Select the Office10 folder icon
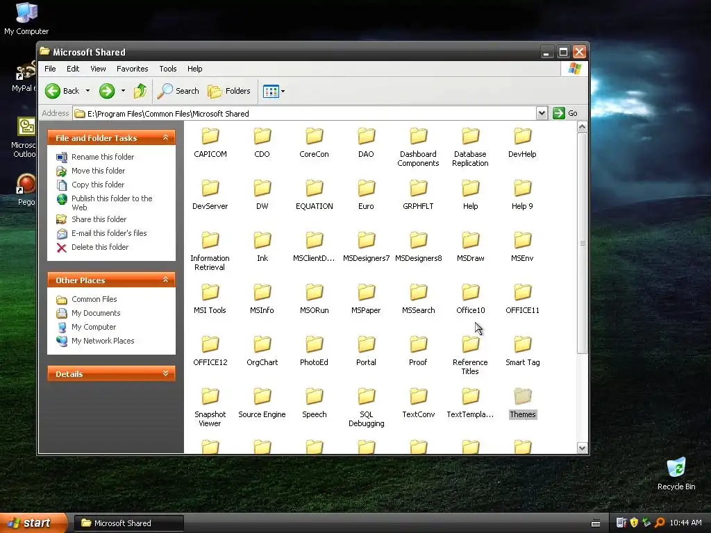The height and width of the screenshot is (533, 711). [x=470, y=292]
